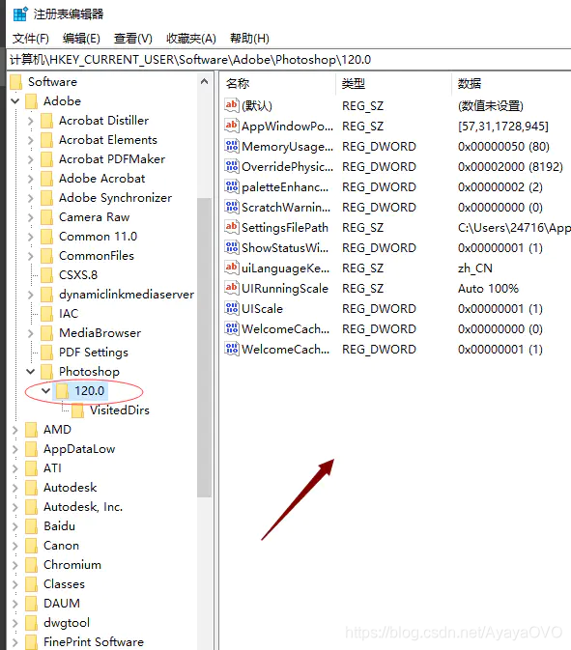Open the 文件(F) menu
Image resolution: width=571 pixels, height=650 pixels.
click(x=31, y=39)
